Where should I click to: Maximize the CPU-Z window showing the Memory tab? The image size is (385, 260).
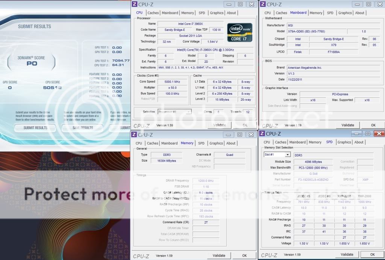point(239,134)
